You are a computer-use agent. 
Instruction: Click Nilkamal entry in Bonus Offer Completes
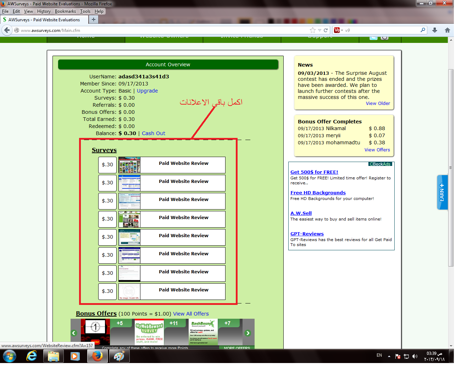336,128
